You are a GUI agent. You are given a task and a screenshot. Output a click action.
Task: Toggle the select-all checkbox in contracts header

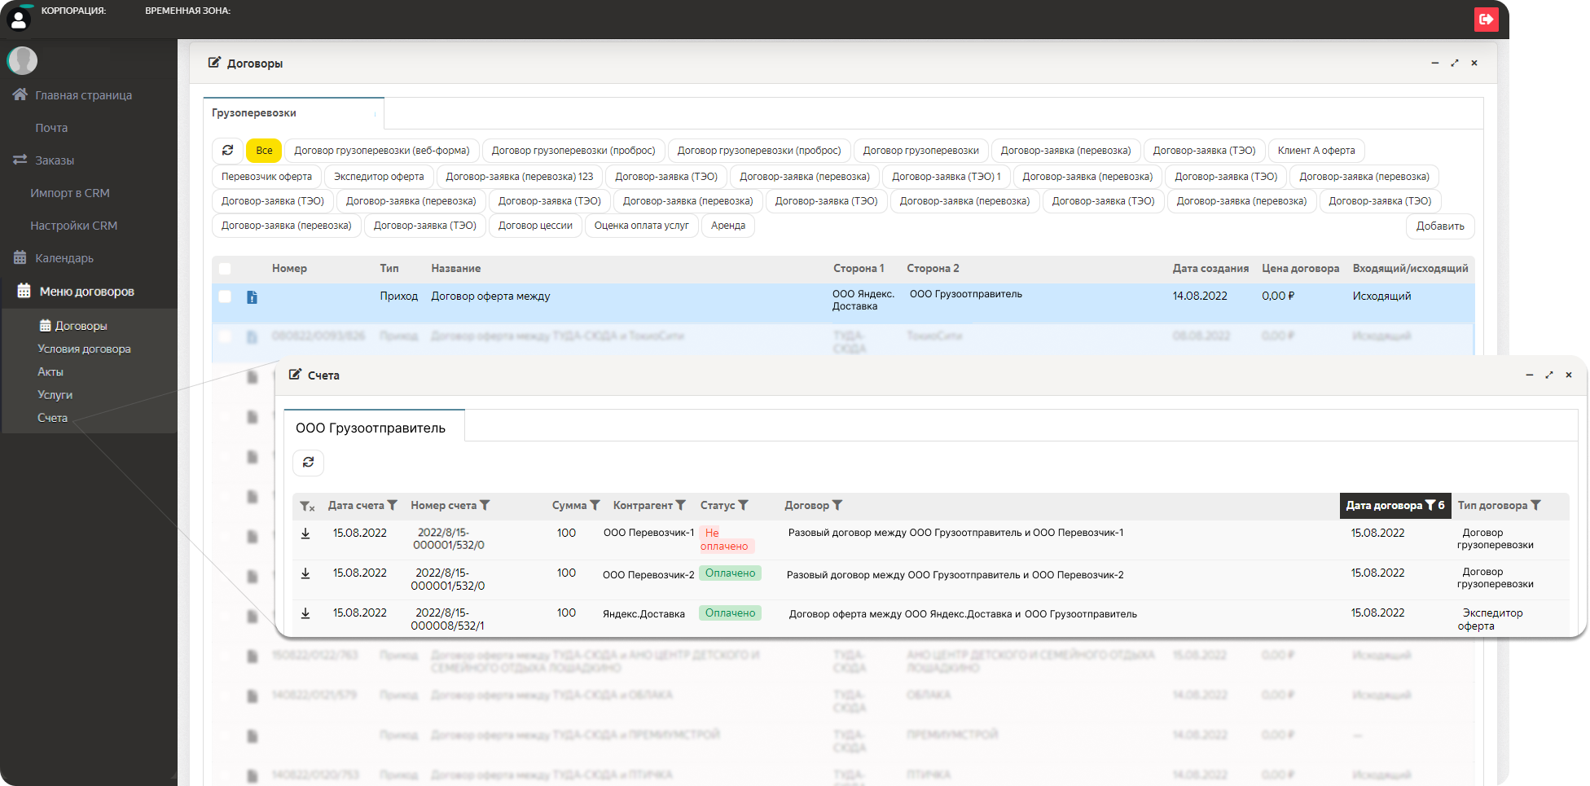[x=225, y=269]
